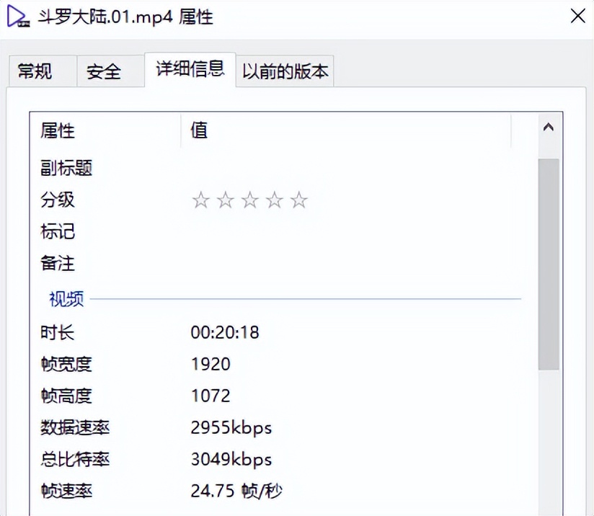Set a three-star rating for the file
Screen dimensions: 594x516
[x=250, y=200]
